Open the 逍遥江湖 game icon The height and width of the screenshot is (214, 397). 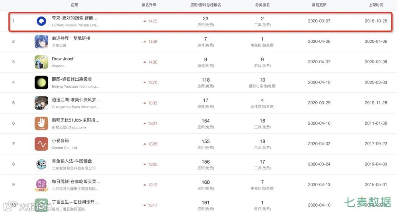pyautogui.click(x=41, y=103)
